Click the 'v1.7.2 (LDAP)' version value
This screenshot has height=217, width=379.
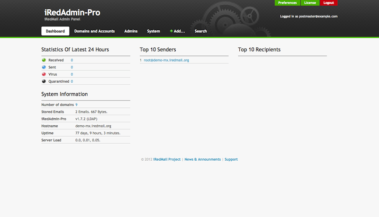(86, 119)
